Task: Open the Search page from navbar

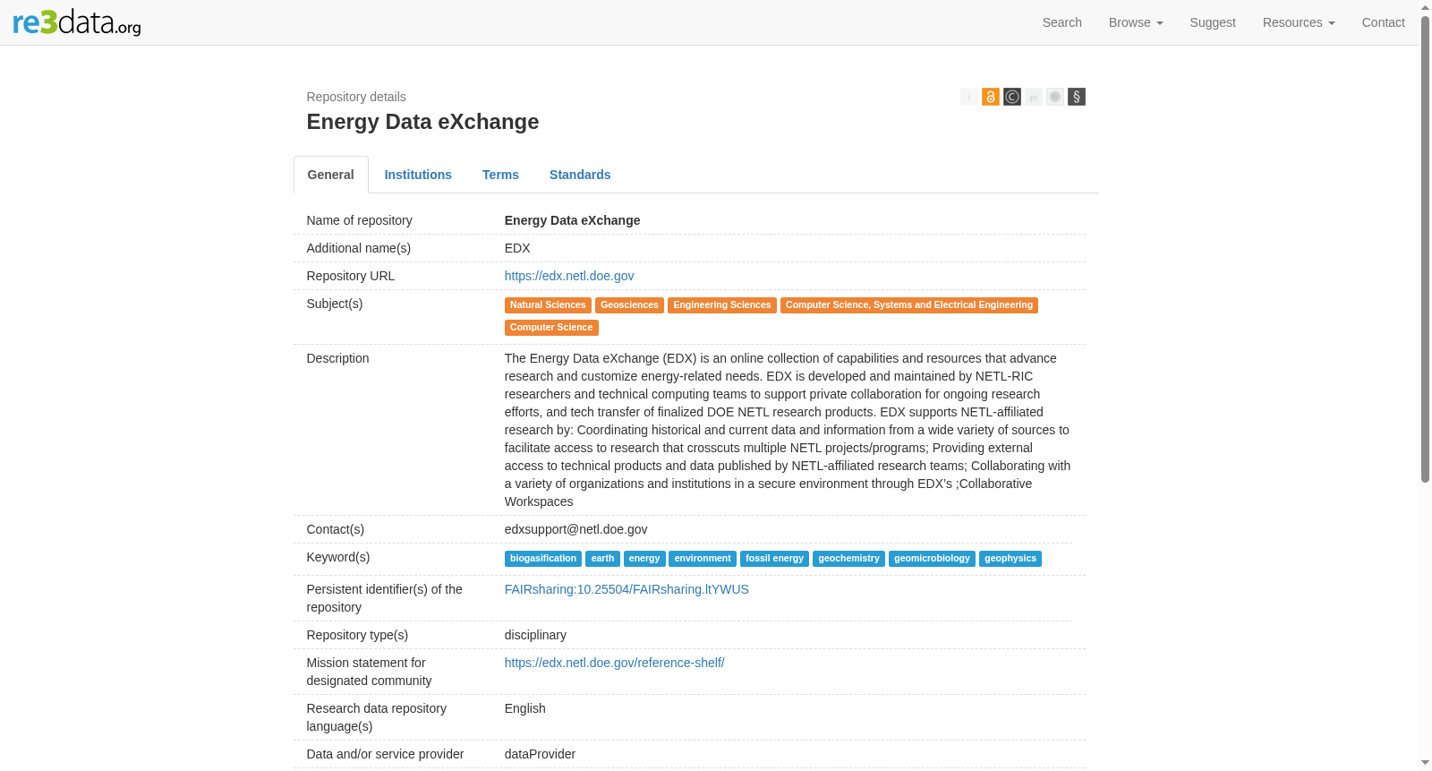Action: tap(1061, 22)
